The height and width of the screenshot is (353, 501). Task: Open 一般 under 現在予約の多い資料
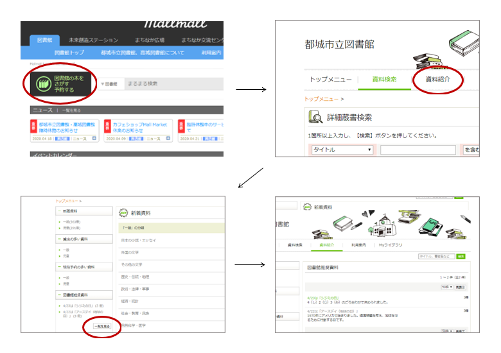click(x=66, y=278)
